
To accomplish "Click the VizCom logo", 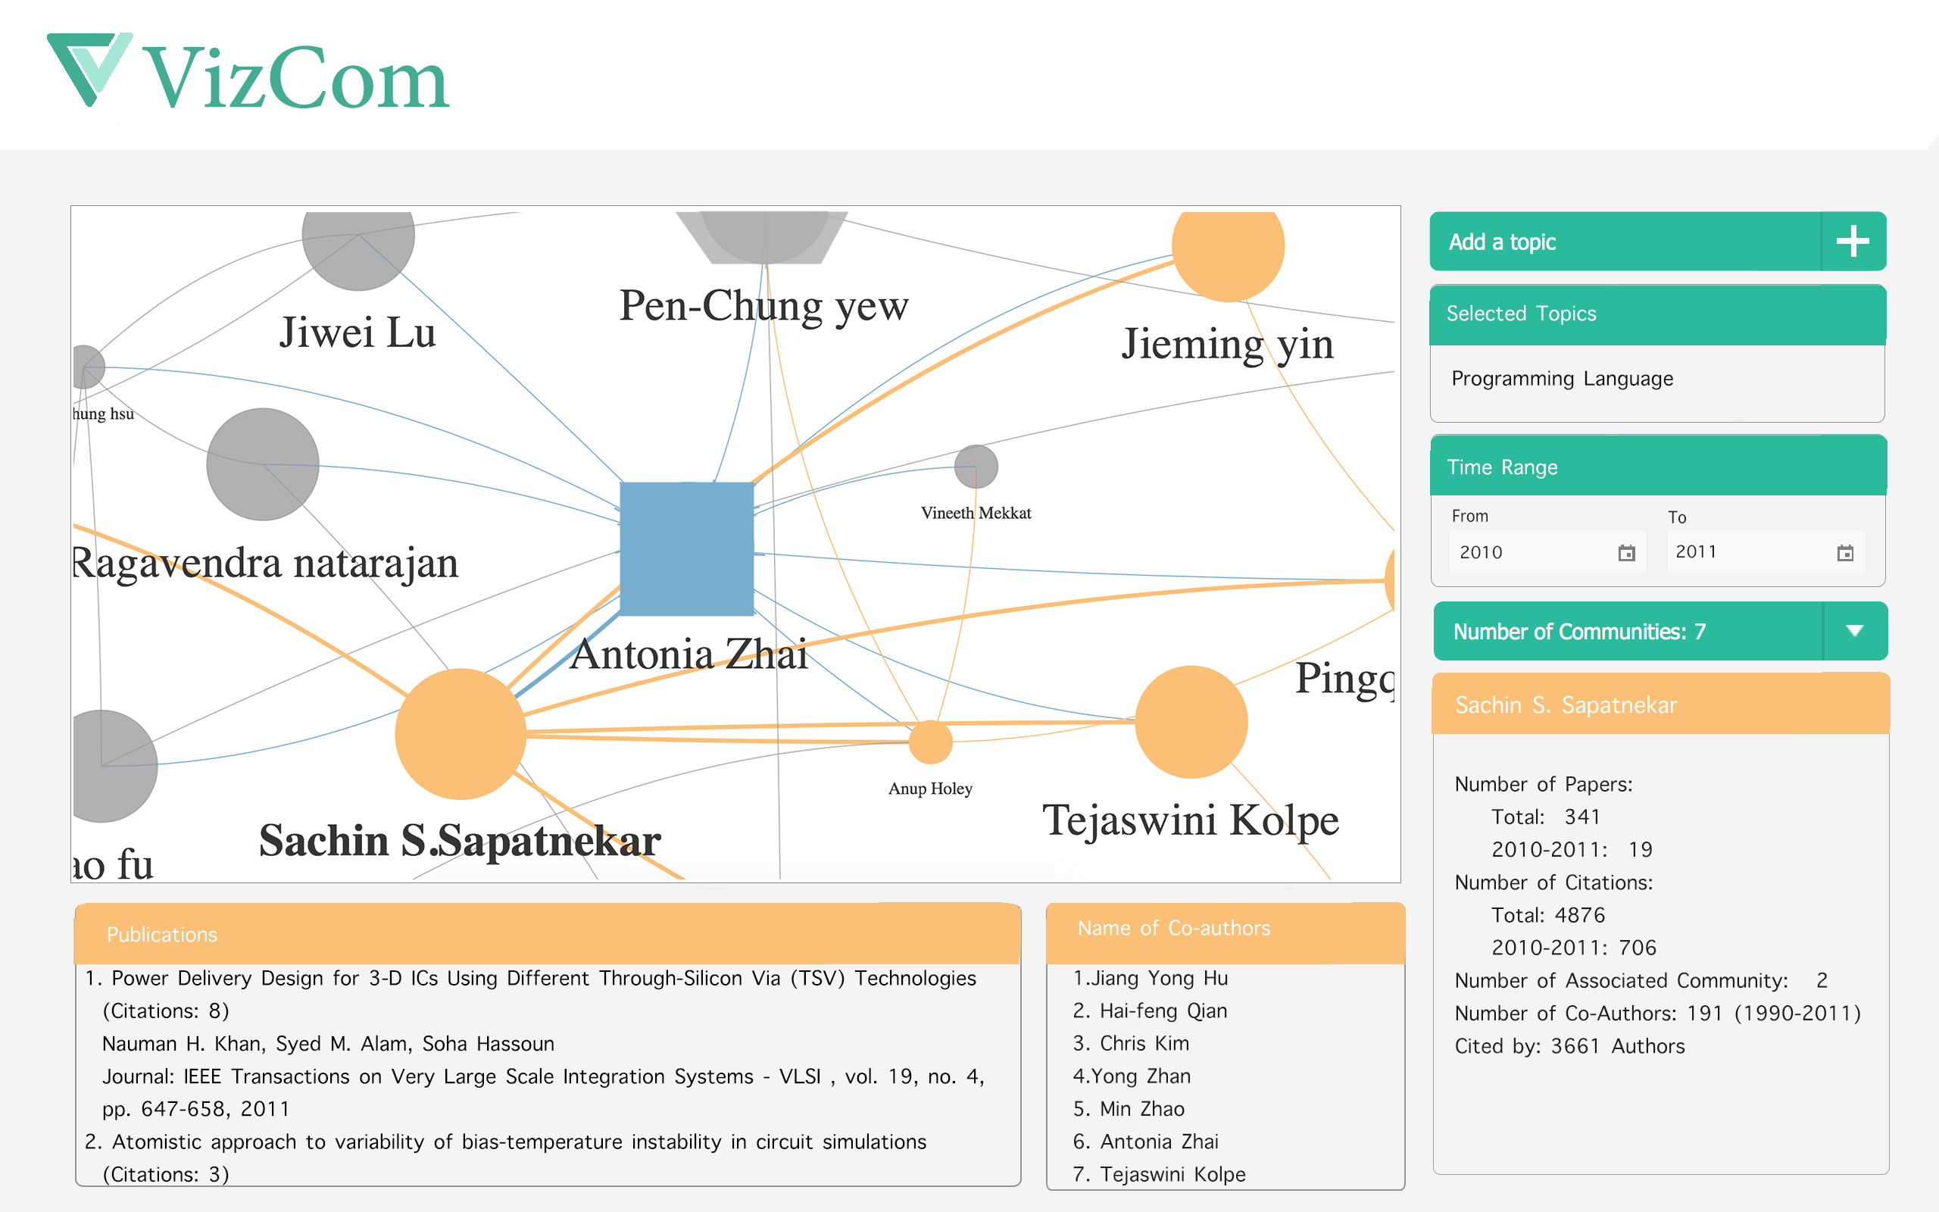I will tap(248, 73).
